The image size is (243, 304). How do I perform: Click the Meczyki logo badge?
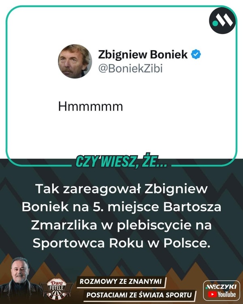pos(222,21)
